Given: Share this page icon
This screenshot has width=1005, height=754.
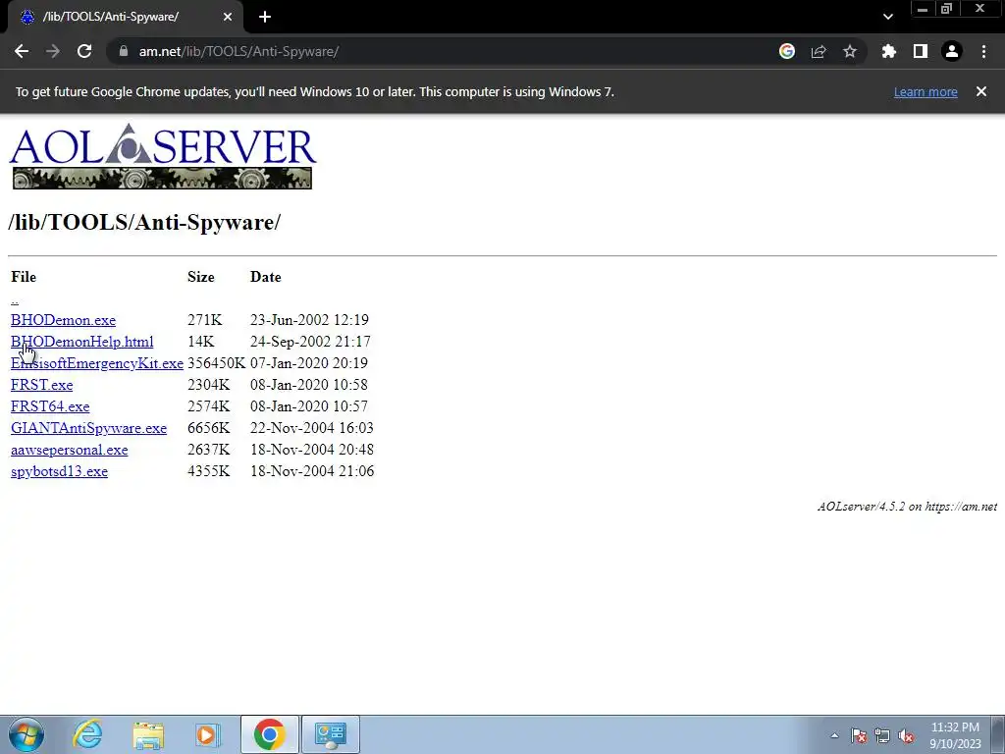Looking at the screenshot, I should click(819, 51).
